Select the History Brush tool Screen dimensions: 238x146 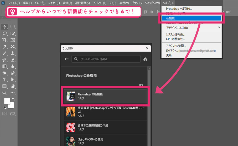point(4,60)
